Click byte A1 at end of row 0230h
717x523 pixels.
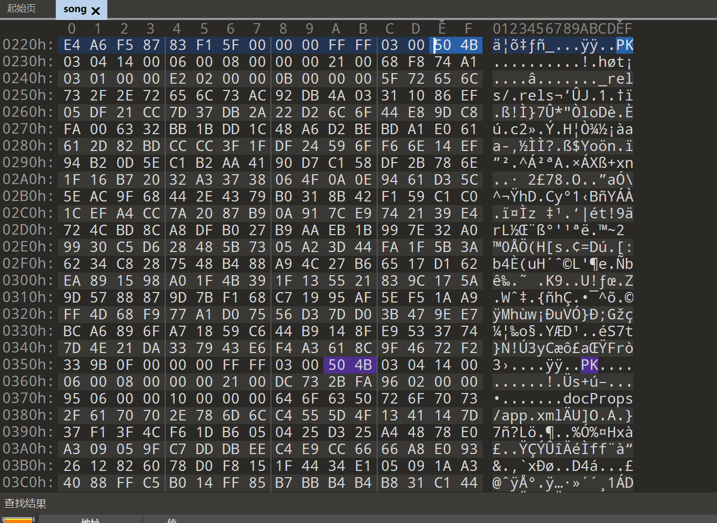coord(469,62)
